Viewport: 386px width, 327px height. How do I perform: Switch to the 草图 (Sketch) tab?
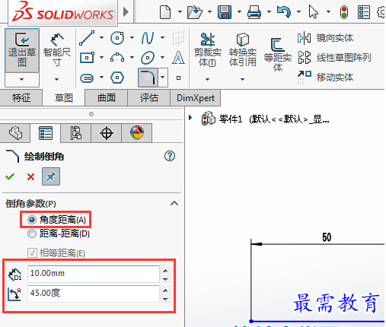[x=64, y=97]
